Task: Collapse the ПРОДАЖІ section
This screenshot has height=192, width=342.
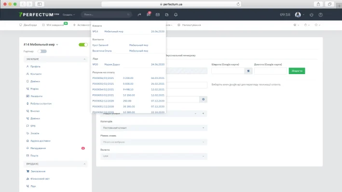Action: click(55, 164)
